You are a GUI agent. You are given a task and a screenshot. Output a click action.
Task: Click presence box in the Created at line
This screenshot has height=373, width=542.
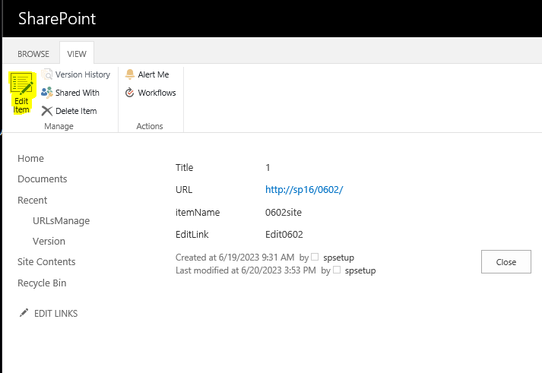(x=315, y=257)
